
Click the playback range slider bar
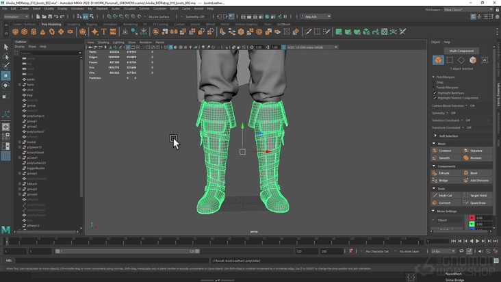coord(127,251)
